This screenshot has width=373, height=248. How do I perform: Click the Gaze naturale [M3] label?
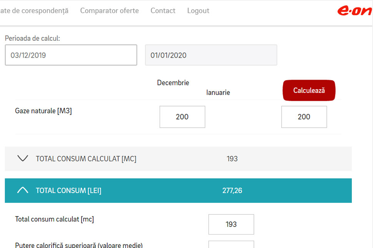(x=43, y=111)
